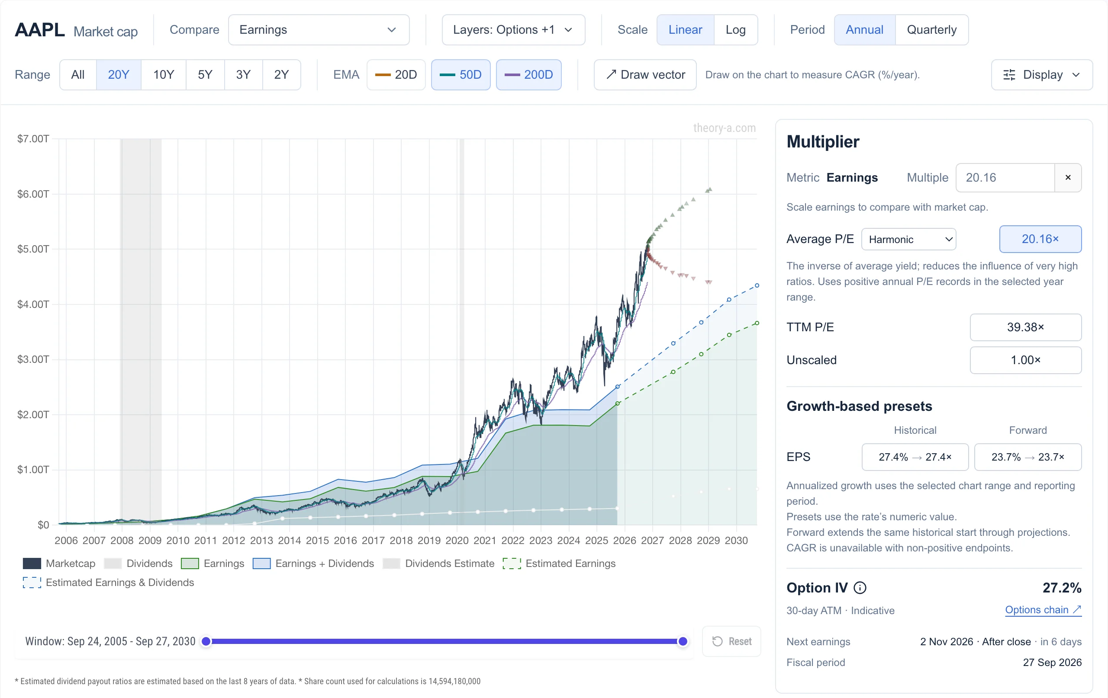
Task: Click the window slider start handle
Action: tap(206, 641)
